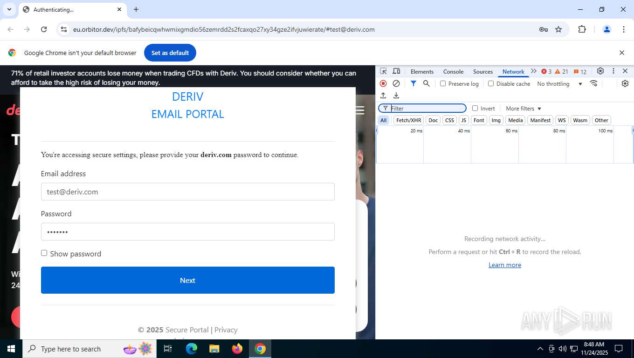Viewport: 634px width, 358px height.
Task: Open Learn more link
Action: click(x=505, y=265)
